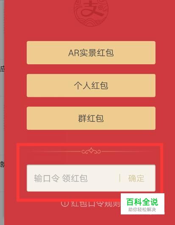Image resolution: width=175 pixels, height=225 pixels.
Task: Open the AR实景红包 option
Action: tap(91, 53)
